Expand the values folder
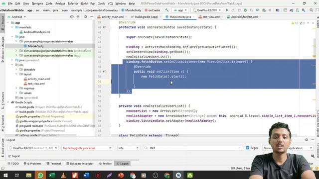319x179 pixels. coord(16,93)
